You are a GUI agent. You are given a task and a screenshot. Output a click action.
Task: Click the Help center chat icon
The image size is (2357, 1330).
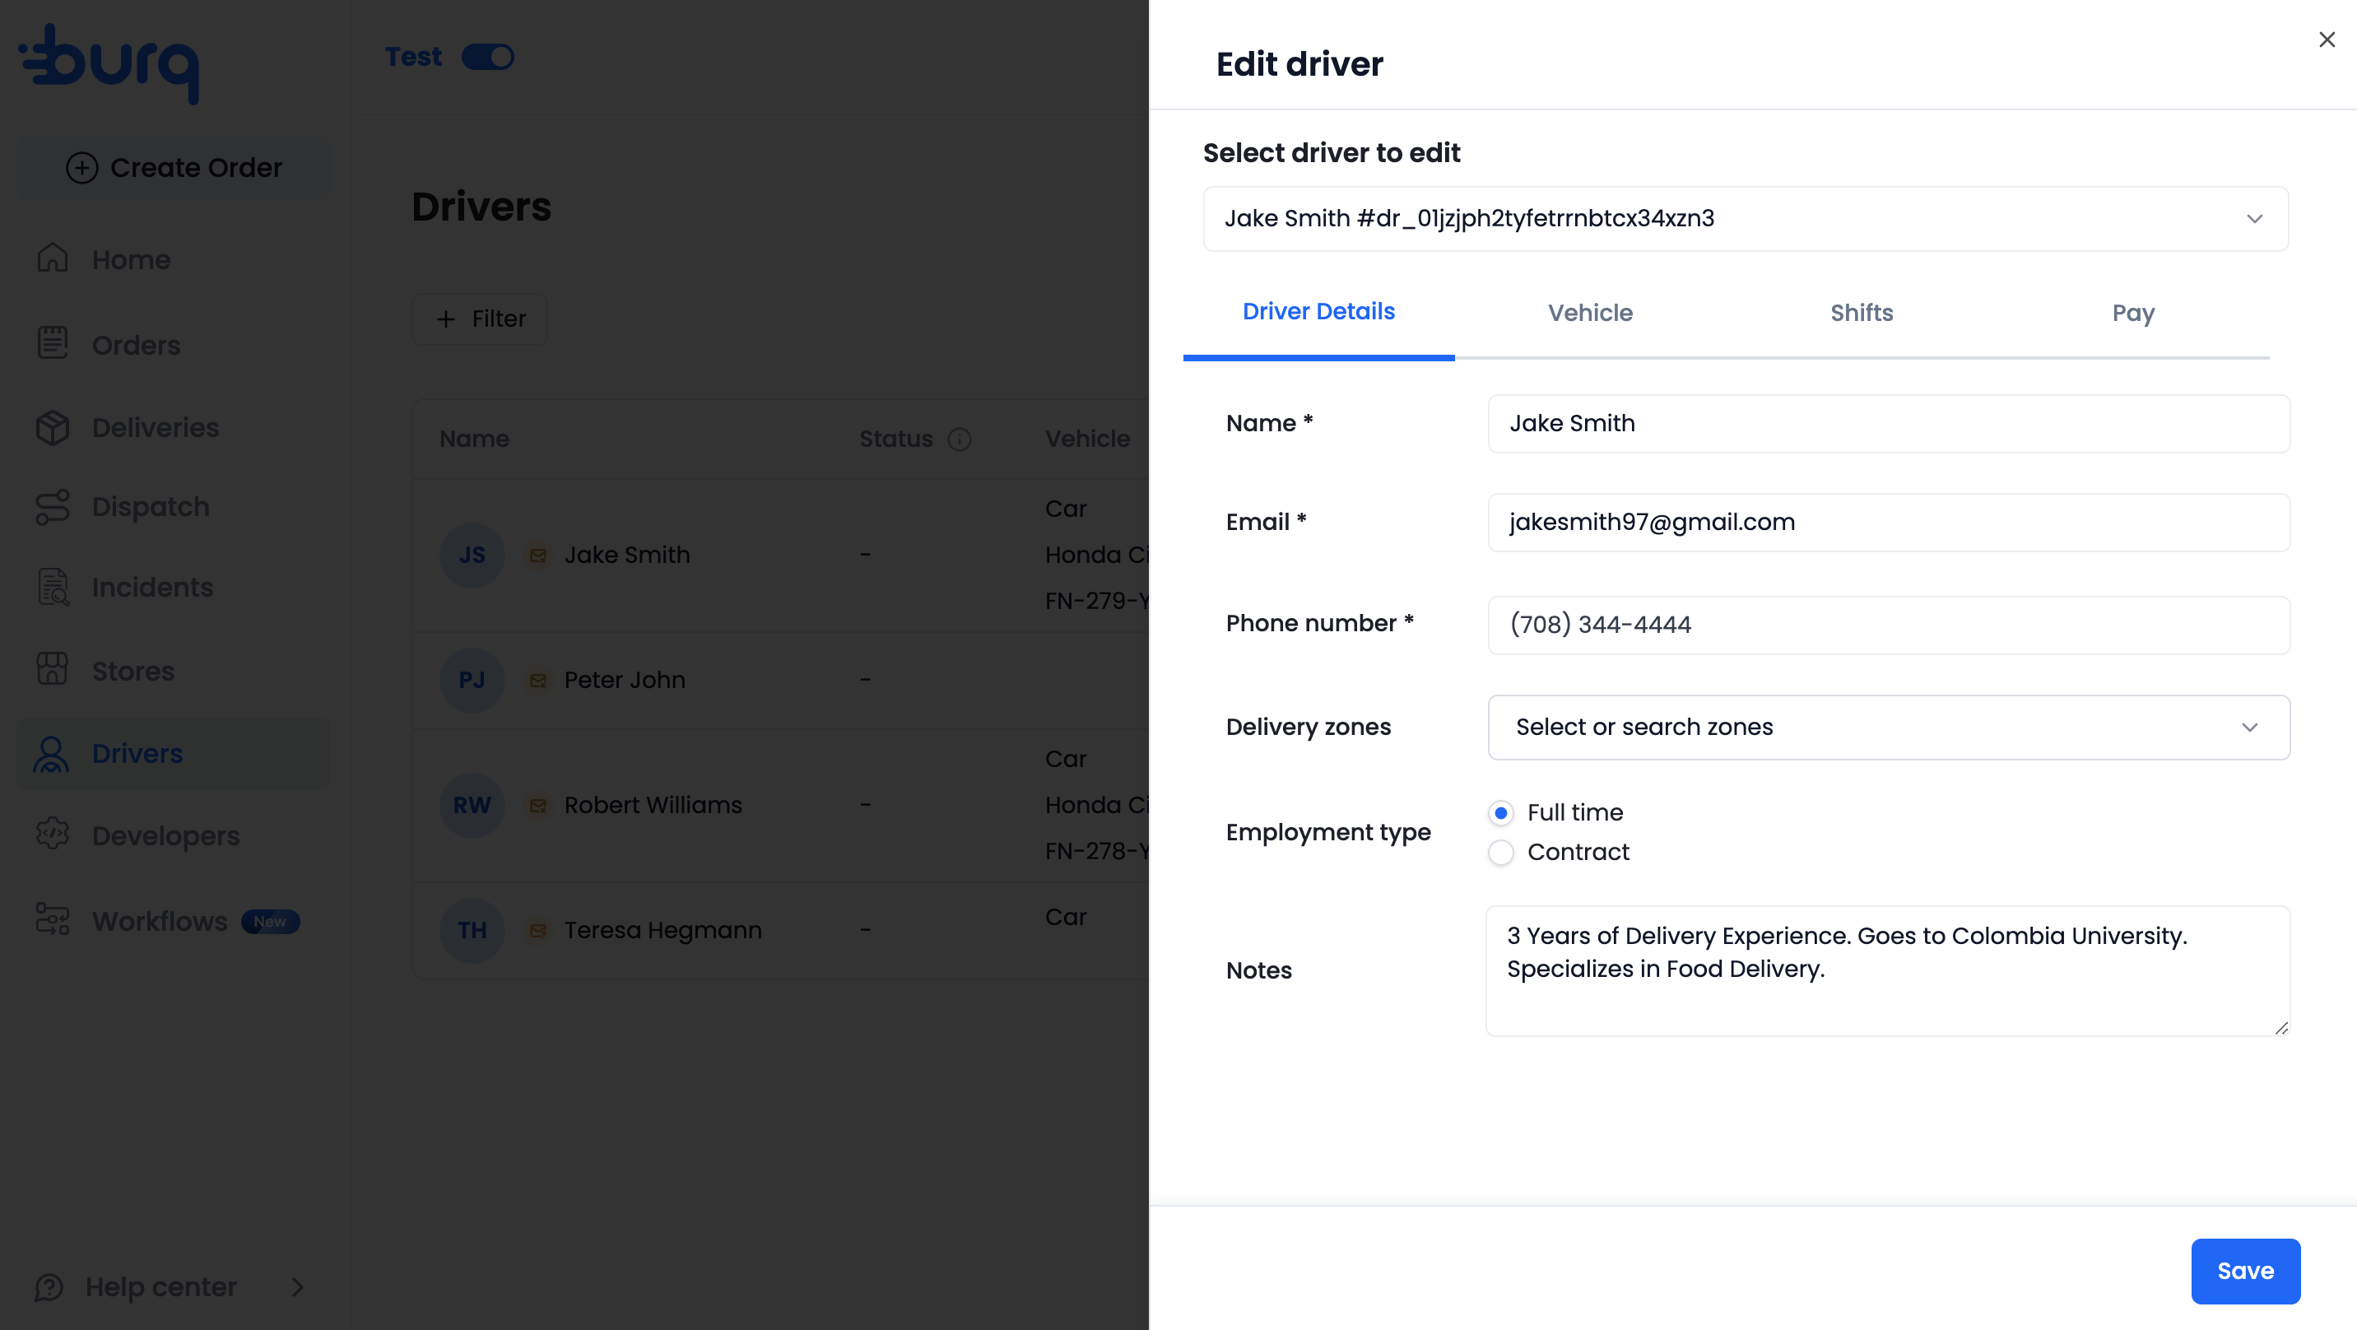point(49,1287)
